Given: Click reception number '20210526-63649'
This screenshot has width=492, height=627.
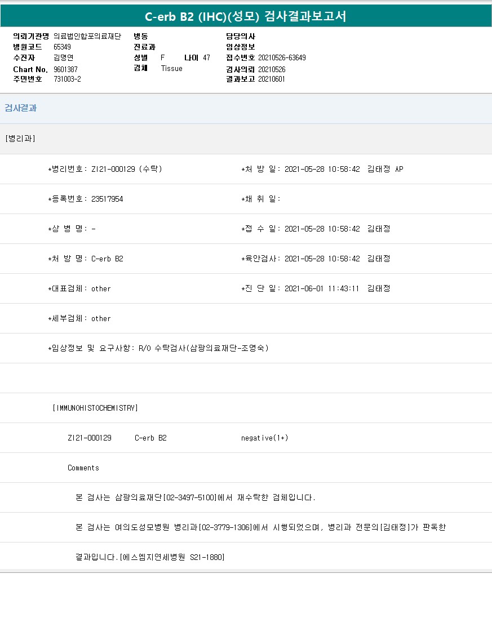Looking at the screenshot, I should [282, 58].
